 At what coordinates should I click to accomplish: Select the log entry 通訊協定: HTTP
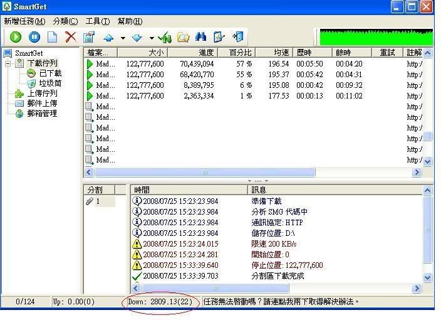(x=277, y=223)
